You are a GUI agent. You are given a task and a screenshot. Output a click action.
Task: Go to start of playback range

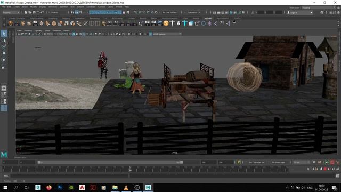(308, 169)
